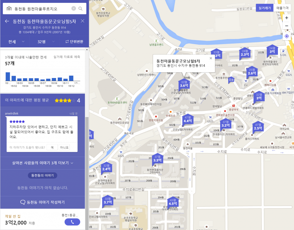Zoom in on the map
This screenshot has height=230, width=294.
tap(287, 18)
